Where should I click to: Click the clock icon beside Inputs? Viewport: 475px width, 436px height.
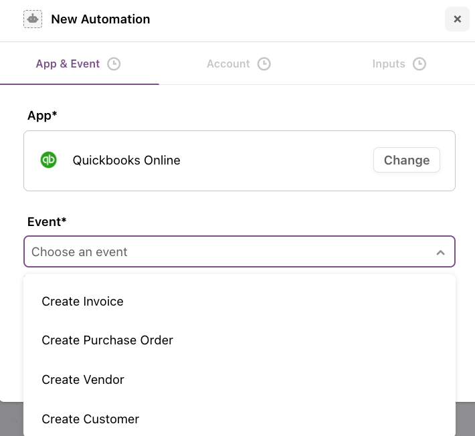(x=419, y=64)
